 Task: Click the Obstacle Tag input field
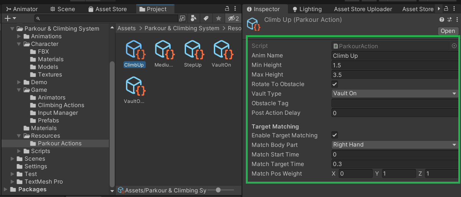point(394,103)
